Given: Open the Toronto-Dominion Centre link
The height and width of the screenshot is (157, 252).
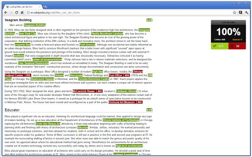Looking at the screenshot, I should click(94, 79).
